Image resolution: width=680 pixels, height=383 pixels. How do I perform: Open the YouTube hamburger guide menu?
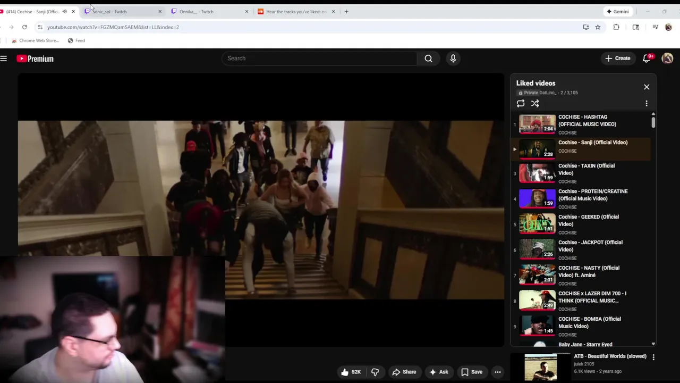pos(4,59)
